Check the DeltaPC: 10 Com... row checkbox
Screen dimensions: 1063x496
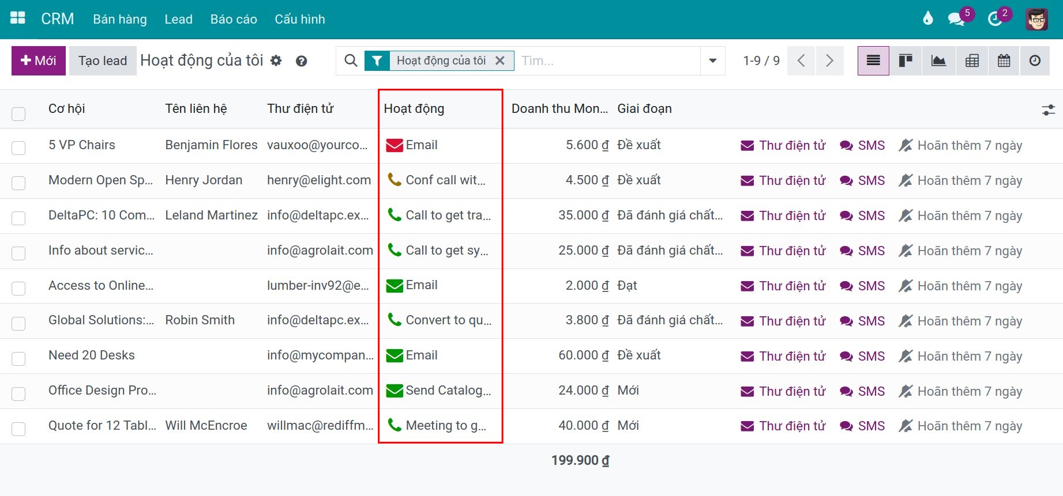point(18,218)
